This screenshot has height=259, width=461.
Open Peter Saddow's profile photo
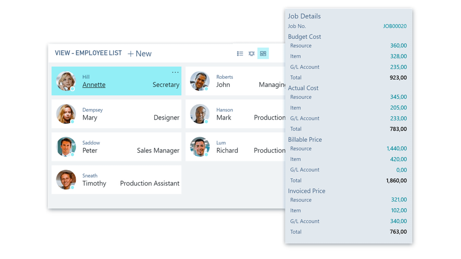pos(66,147)
